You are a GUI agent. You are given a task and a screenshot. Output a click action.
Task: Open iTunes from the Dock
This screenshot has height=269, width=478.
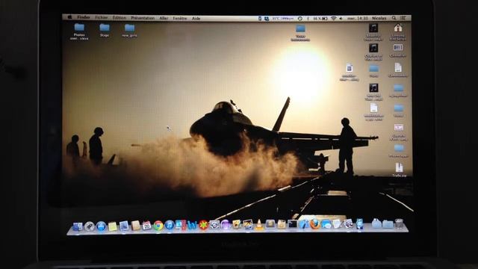(170, 226)
